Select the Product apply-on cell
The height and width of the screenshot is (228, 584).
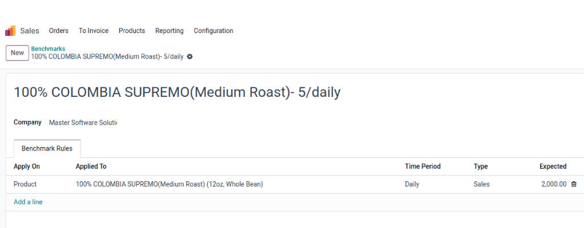pyautogui.click(x=25, y=184)
